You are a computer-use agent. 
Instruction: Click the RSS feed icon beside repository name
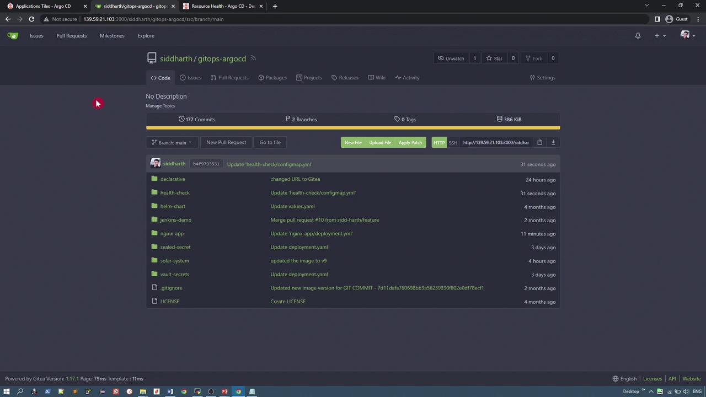pos(253,58)
